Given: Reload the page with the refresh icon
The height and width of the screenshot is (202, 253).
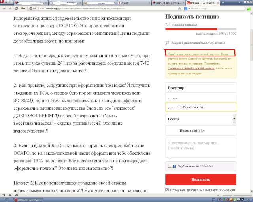Looking at the screenshot, I should point(17,9).
